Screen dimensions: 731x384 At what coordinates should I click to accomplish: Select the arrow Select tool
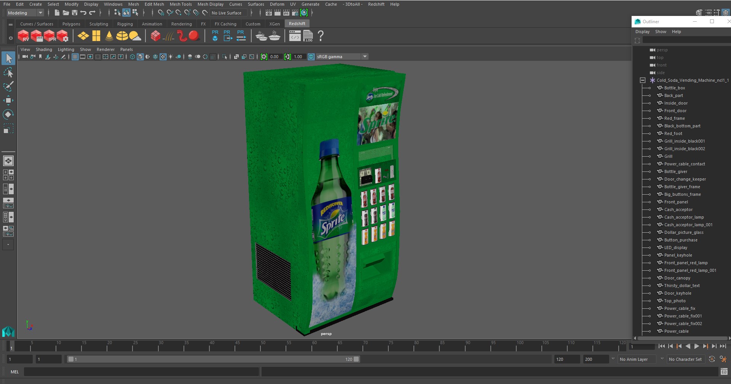8,58
